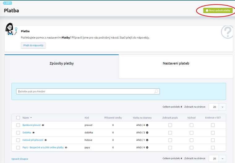The height and width of the screenshot is (163, 235).
Task: Open bottom items-per-page dropdown arrow
Action: tap(222, 158)
